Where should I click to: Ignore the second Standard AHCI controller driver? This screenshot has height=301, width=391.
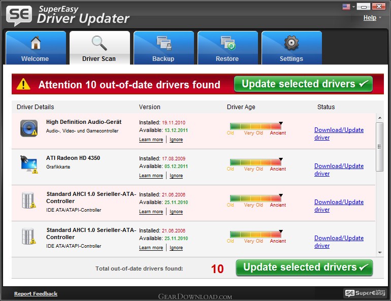click(176, 248)
